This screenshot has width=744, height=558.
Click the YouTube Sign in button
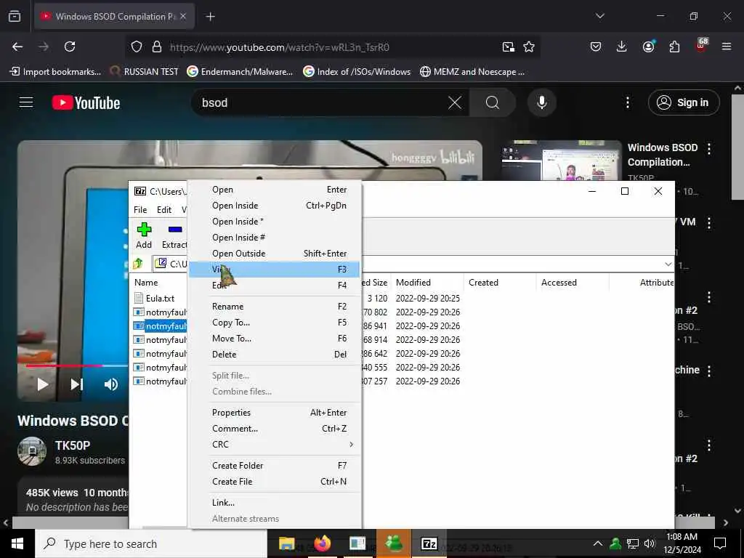click(x=684, y=102)
